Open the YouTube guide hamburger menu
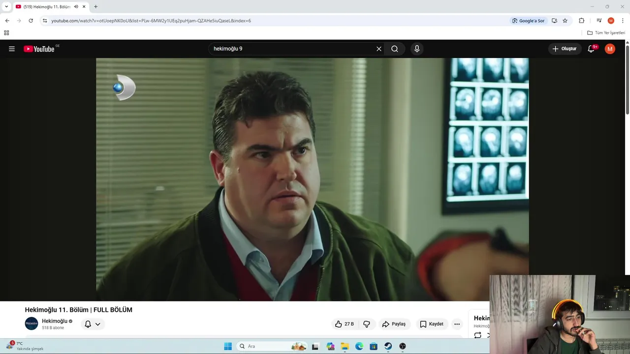Screen dimensions: 630x354 point(12,49)
